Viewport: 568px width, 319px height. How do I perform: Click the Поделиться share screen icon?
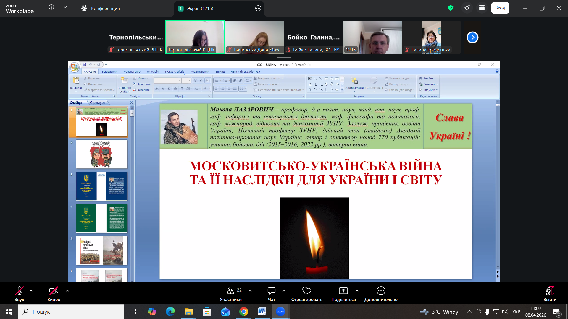[343, 291]
